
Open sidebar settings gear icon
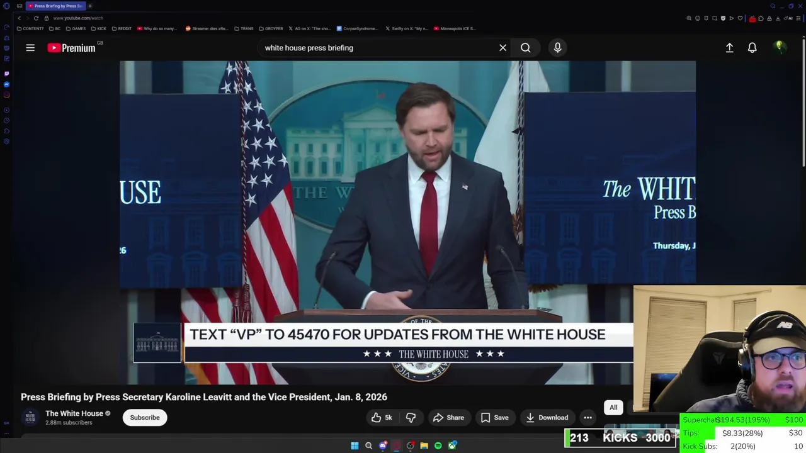point(6,142)
